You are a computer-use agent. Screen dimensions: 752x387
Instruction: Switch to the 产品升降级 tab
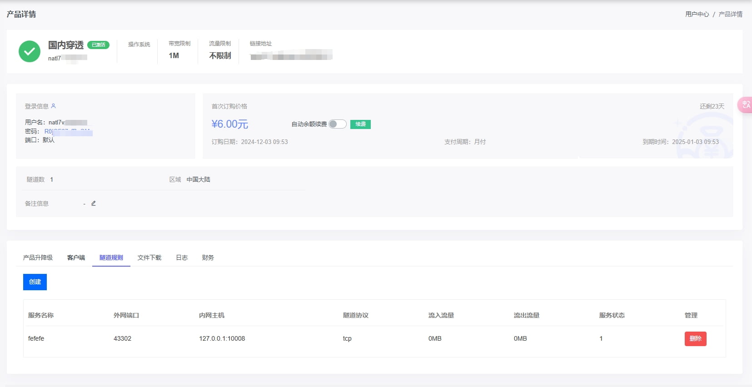pos(38,258)
